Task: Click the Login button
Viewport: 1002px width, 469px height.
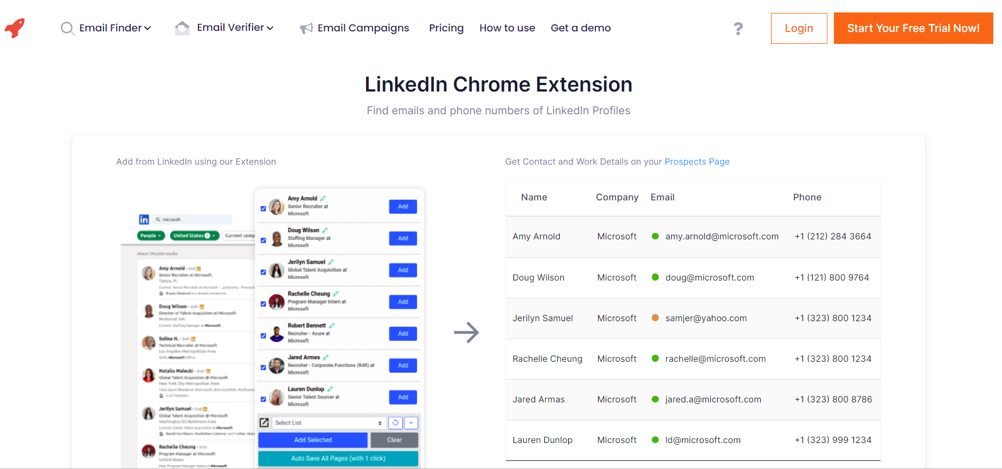Action: (x=798, y=28)
